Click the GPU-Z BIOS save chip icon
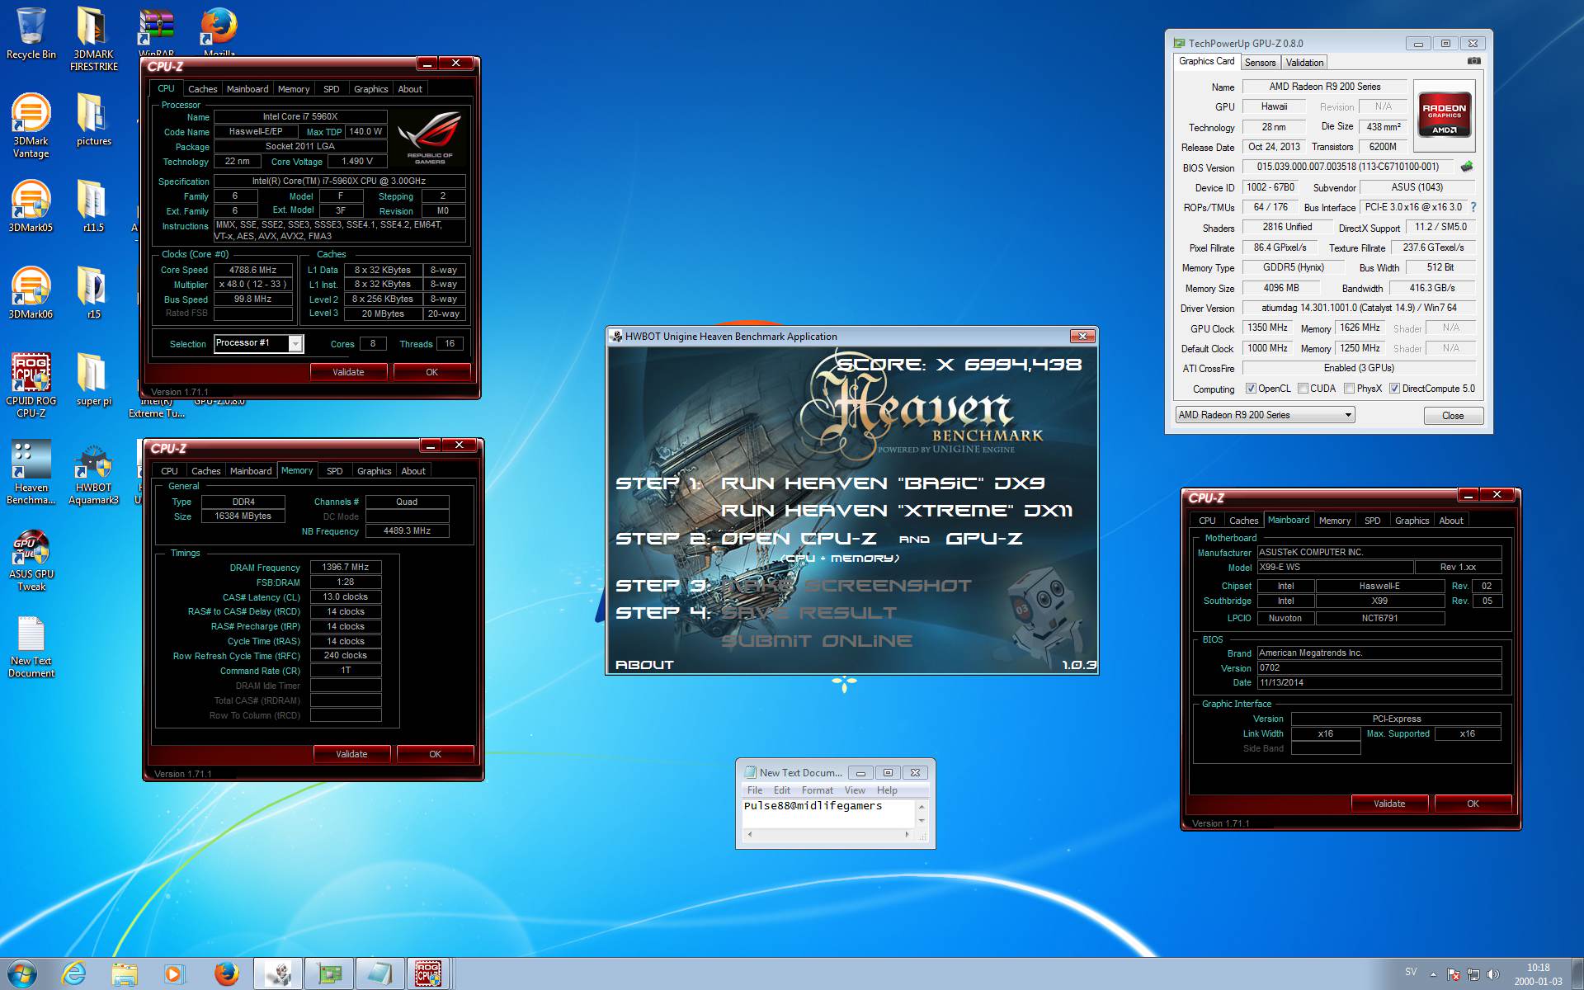The image size is (1584, 990). (1467, 167)
